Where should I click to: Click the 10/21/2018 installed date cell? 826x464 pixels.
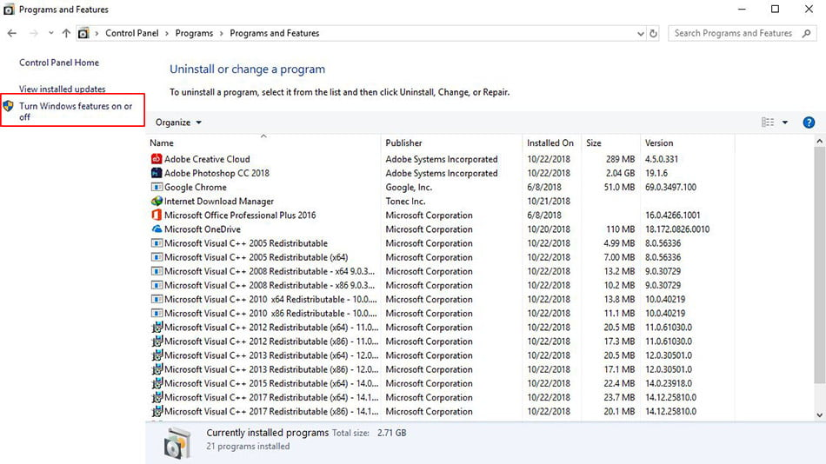(549, 202)
